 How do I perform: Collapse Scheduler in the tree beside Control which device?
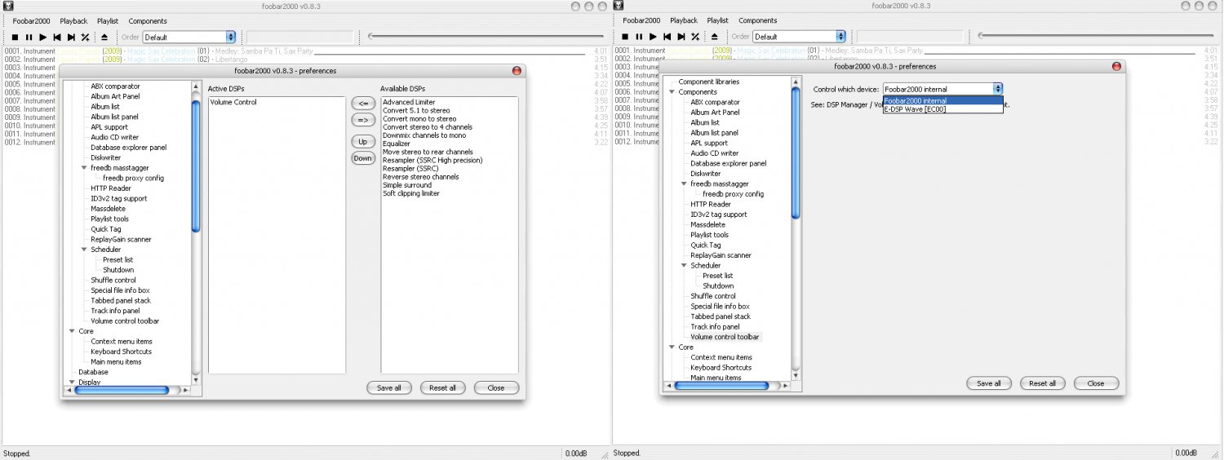[683, 266]
